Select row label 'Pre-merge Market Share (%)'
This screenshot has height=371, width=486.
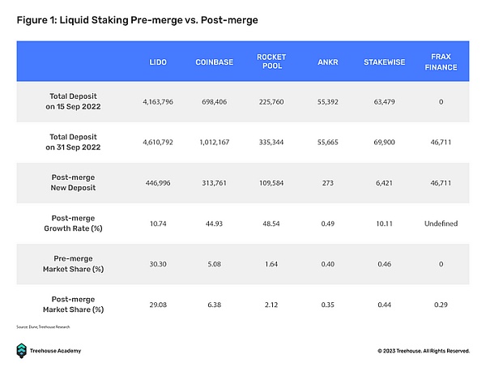(73, 264)
